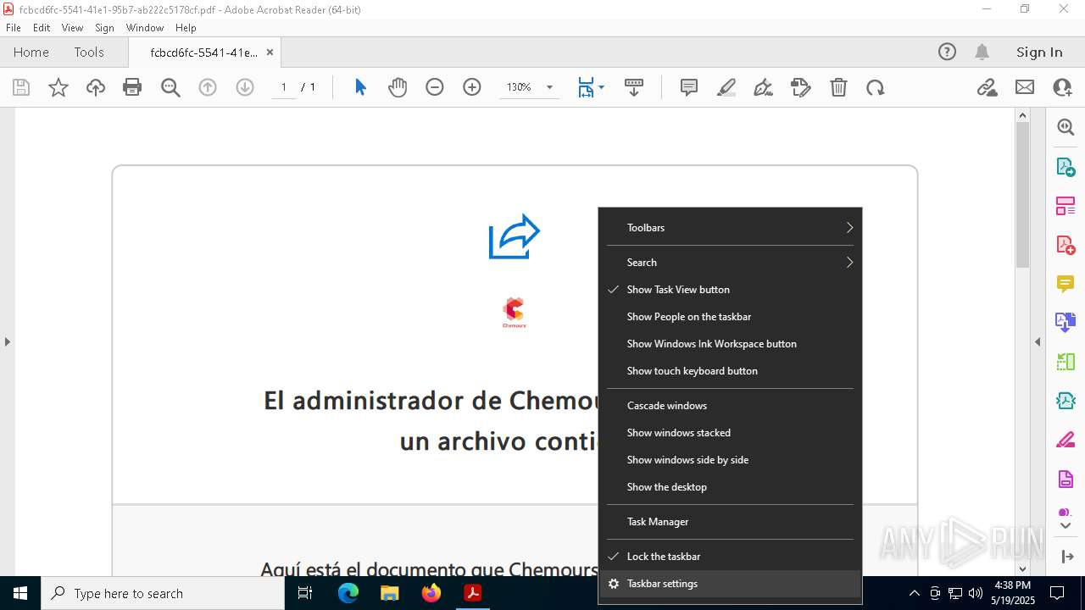Send the file by email envelope icon

tap(1025, 87)
